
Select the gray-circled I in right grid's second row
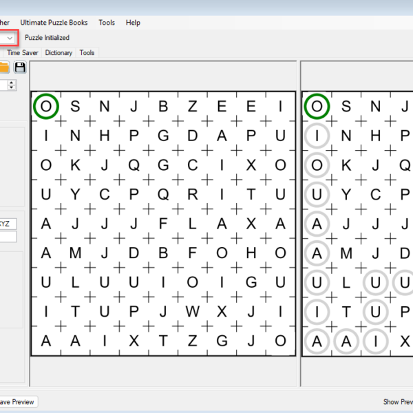317,136
